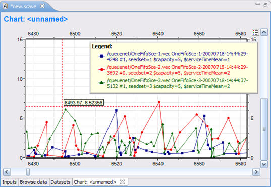Click the horizontal scrollbar right arrow
This screenshot has height=187, width=271.
coord(256,172)
